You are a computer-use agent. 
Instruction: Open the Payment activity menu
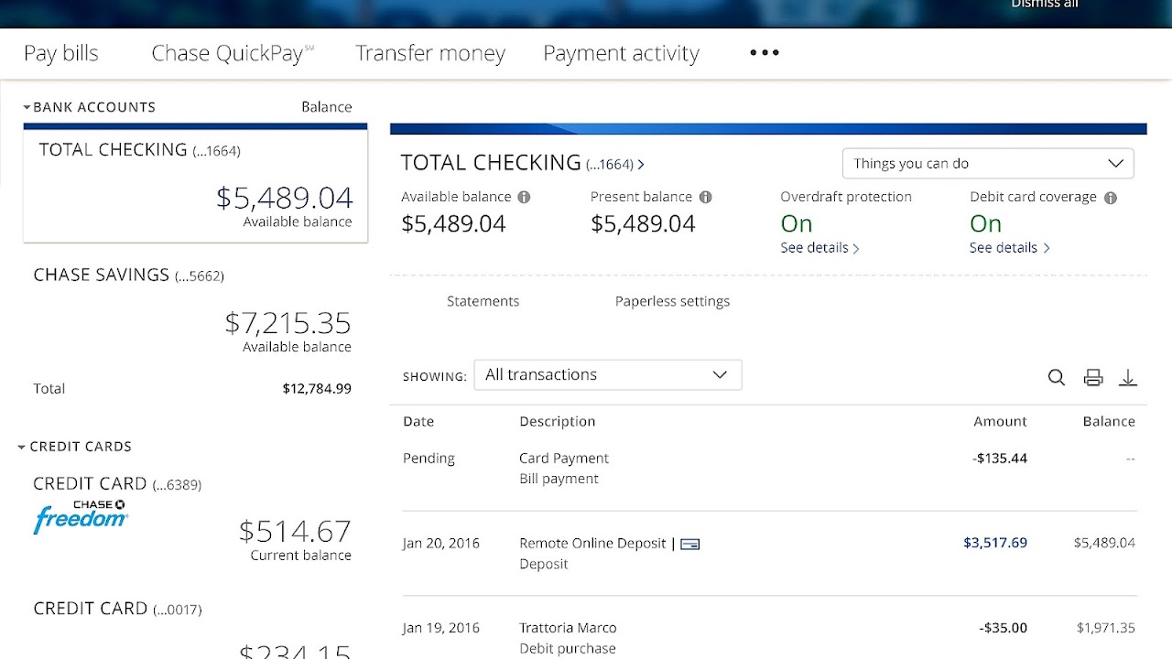(621, 53)
